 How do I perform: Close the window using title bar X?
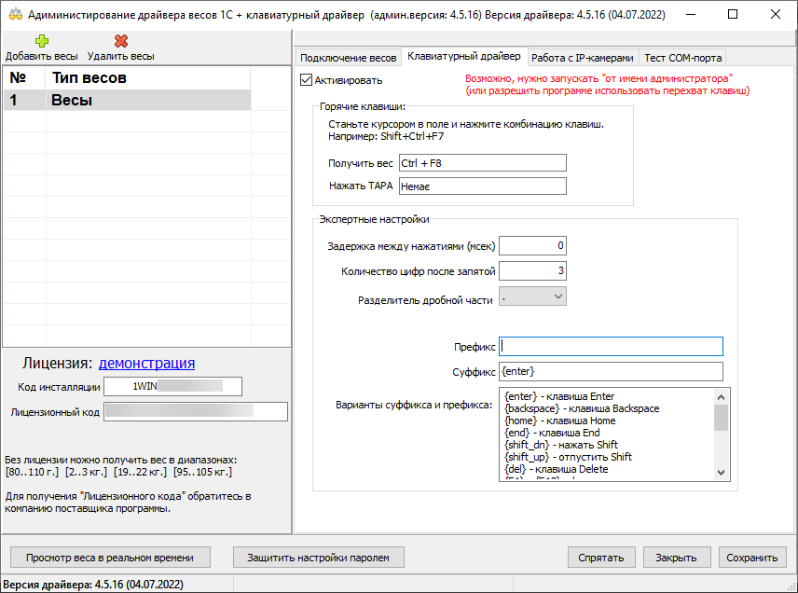(x=775, y=14)
